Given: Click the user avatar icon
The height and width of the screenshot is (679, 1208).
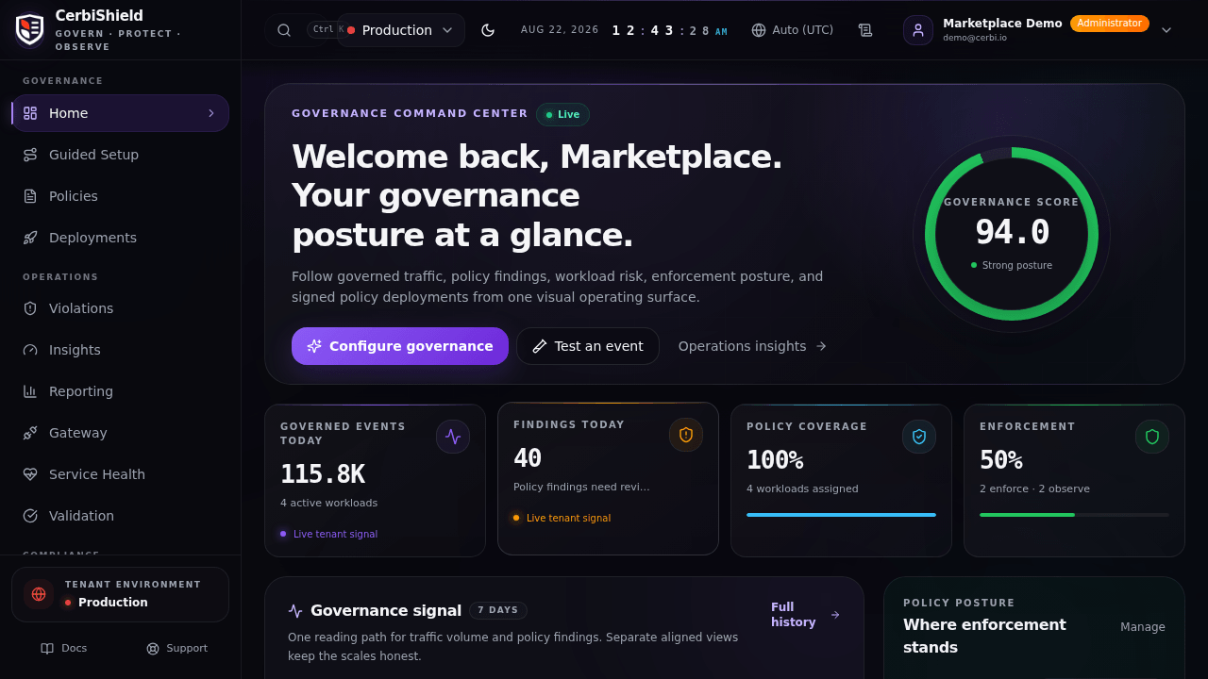Looking at the screenshot, I should click(918, 30).
